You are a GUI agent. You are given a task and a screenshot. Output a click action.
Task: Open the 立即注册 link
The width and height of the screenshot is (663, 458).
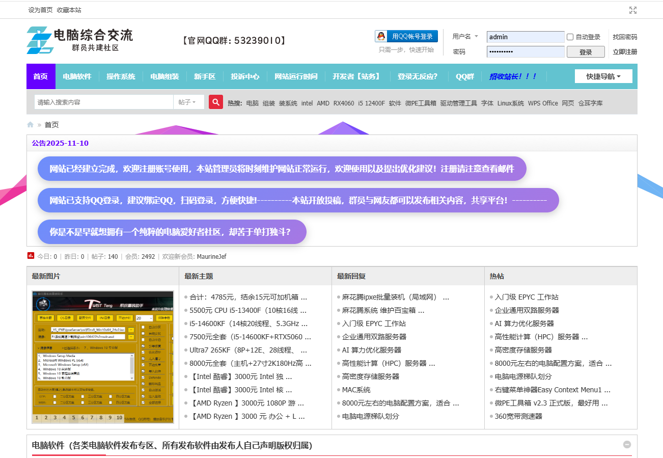[625, 51]
